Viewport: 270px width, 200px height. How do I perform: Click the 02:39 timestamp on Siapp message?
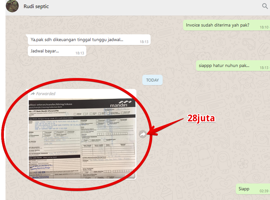click(264, 191)
